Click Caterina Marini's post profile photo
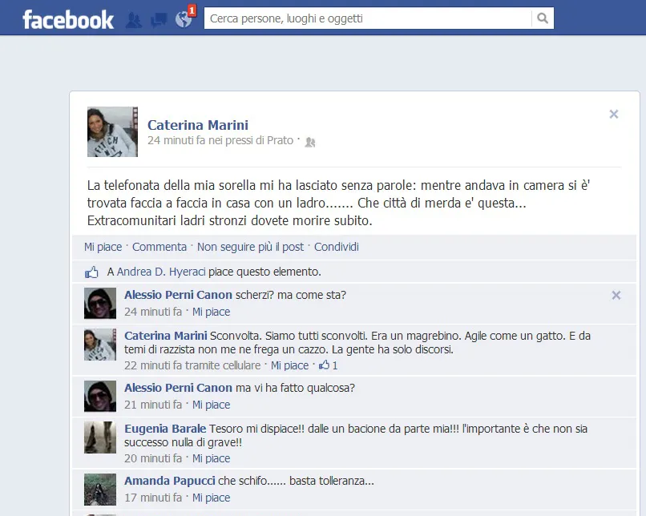Viewport: 646px width, 516px height. coord(112,131)
